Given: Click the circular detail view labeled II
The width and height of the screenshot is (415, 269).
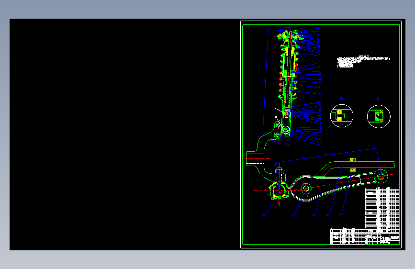Looking at the screenshot, I should [x=379, y=116].
